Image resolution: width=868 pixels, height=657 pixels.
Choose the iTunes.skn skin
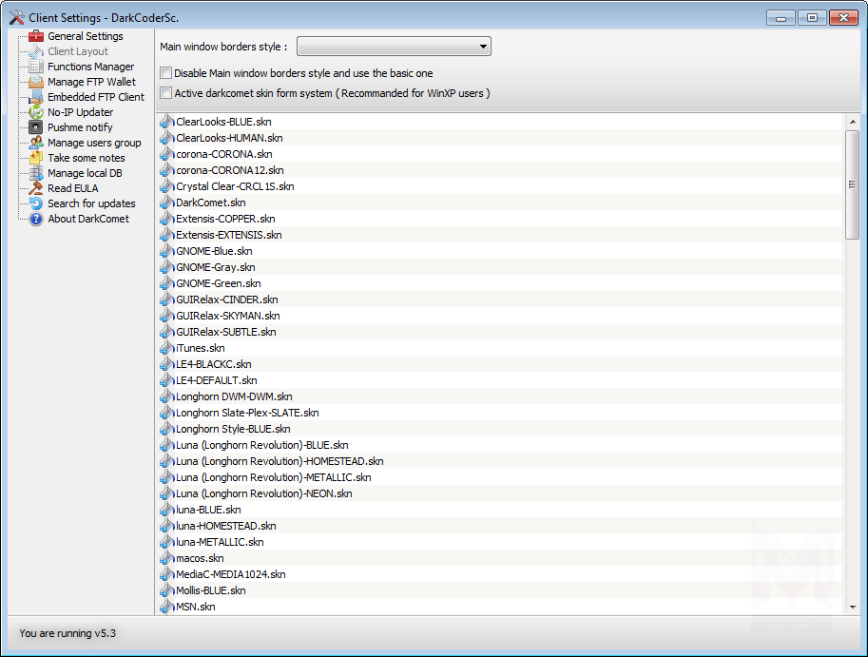pyautogui.click(x=200, y=348)
